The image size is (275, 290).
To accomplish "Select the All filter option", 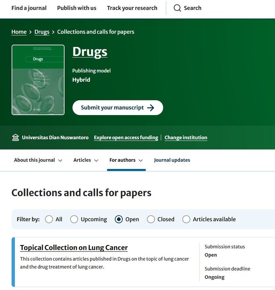I will (48, 219).
